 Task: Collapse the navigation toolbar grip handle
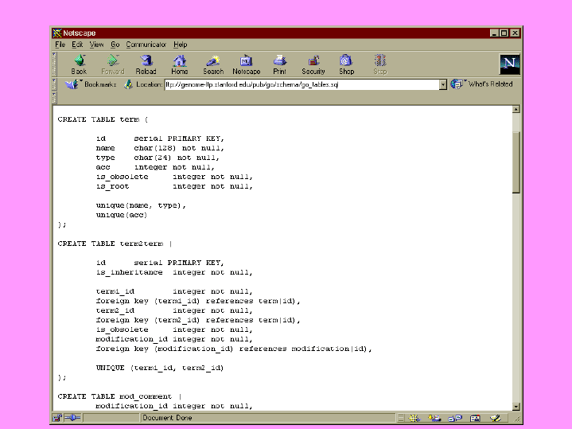[54, 64]
